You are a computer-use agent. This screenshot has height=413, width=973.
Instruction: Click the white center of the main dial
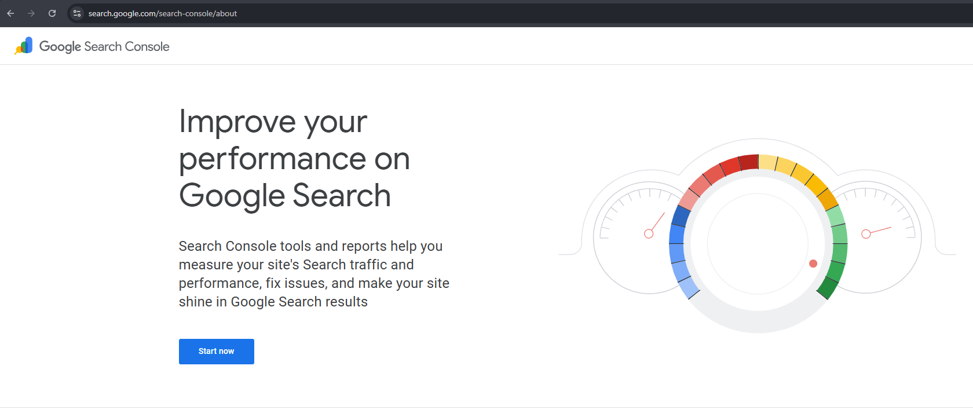pos(758,243)
